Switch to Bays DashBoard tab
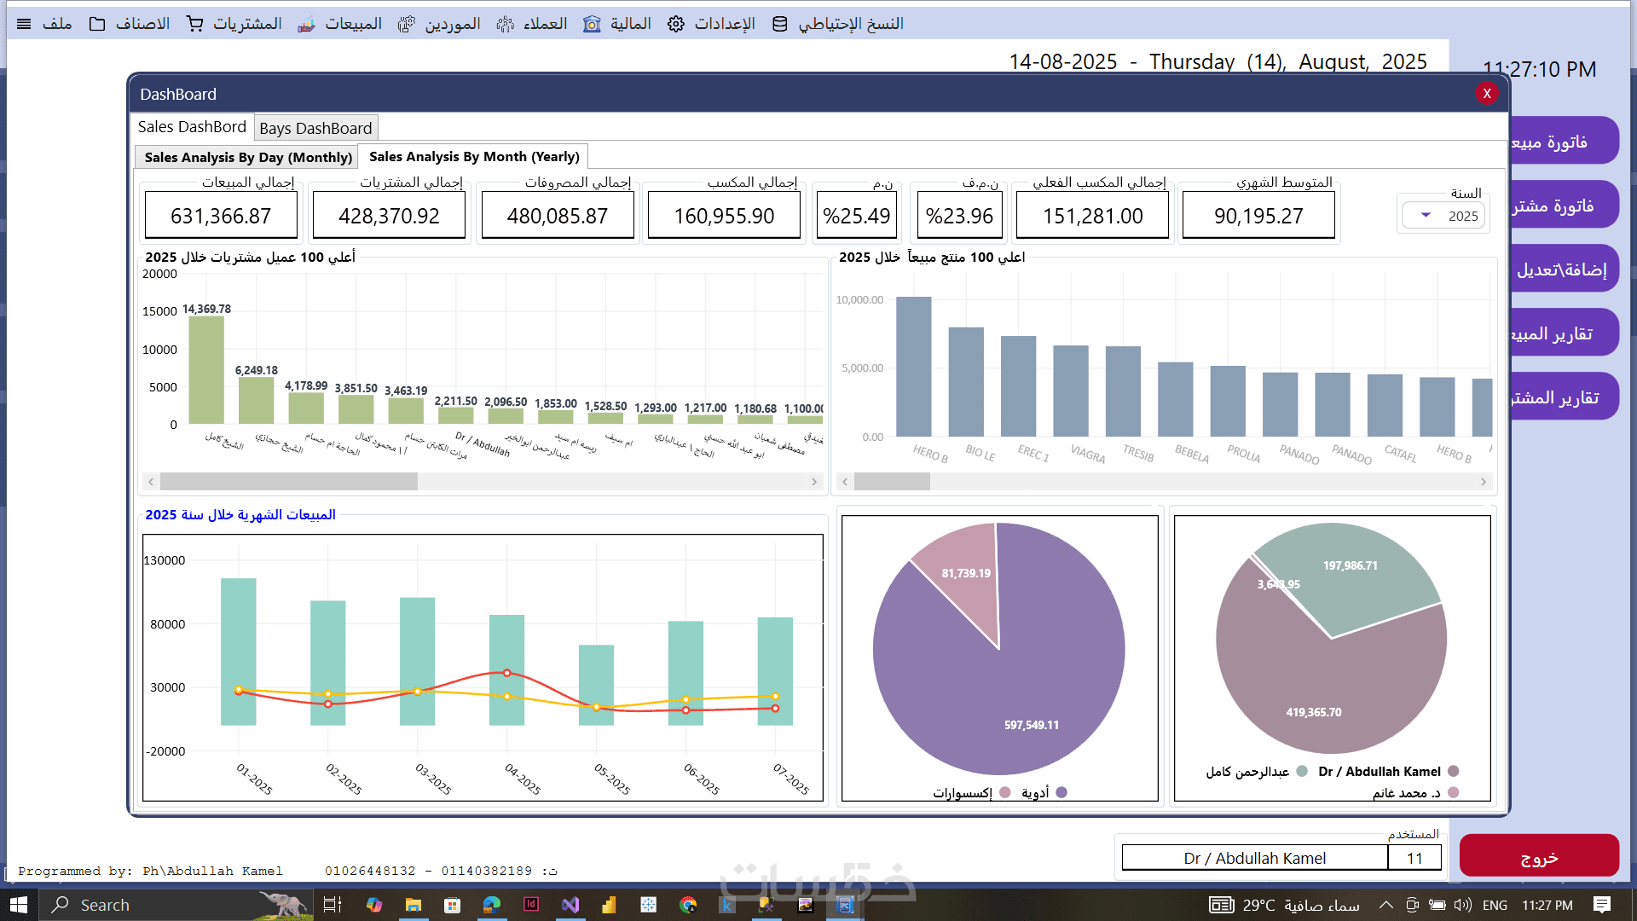The width and height of the screenshot is (1637, 921). pyautogui.click(x=315, y=128)
